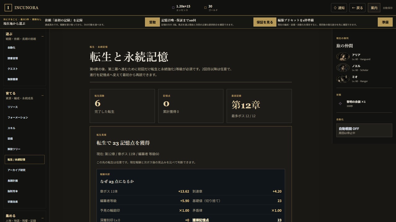Open アーカイブ研究 in the sidebar
Image resolution: width=396 pixels, height=222 pixels.
pyautogui.click(x=25, y=170)
